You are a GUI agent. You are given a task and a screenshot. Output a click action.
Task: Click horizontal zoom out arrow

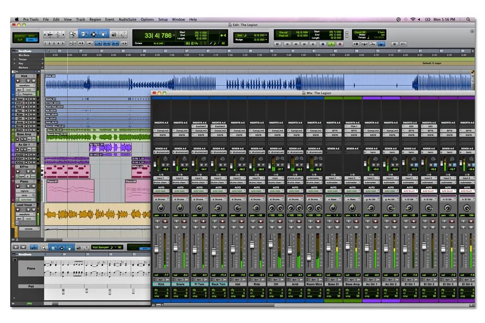point(45,34)
